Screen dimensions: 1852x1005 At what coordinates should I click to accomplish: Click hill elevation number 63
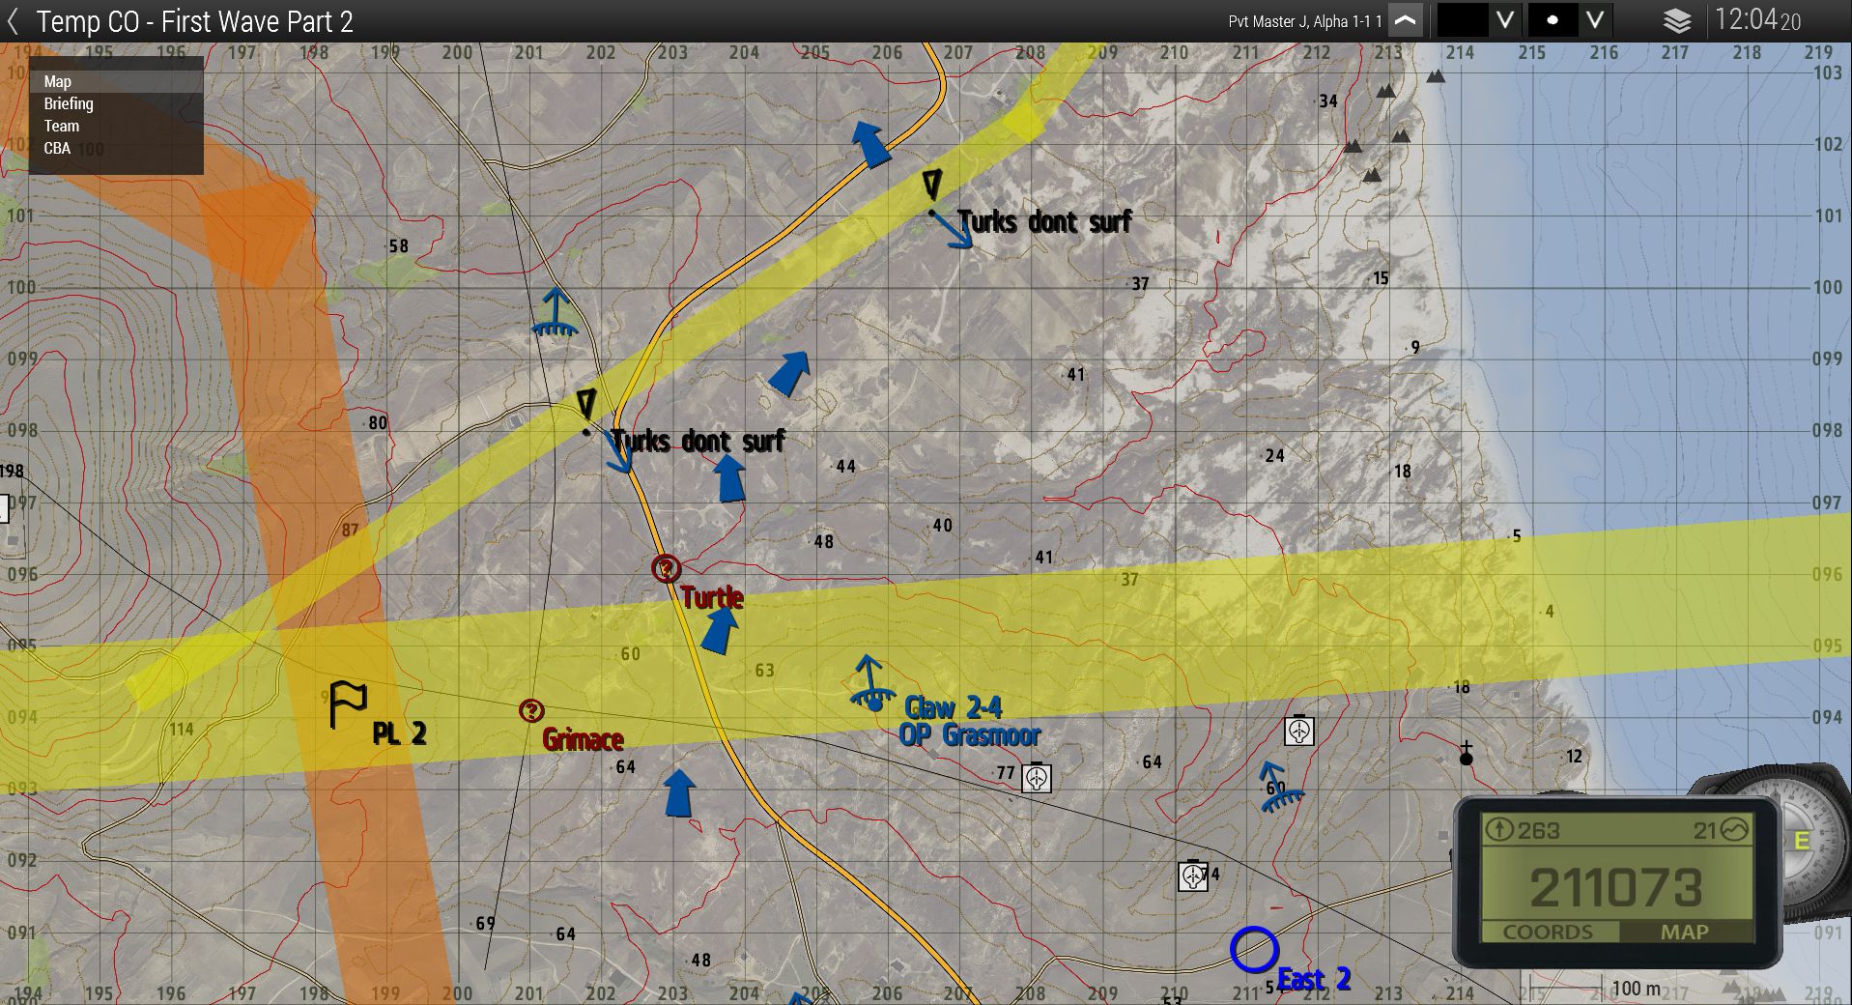764,670
